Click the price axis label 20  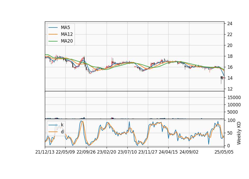230,45
